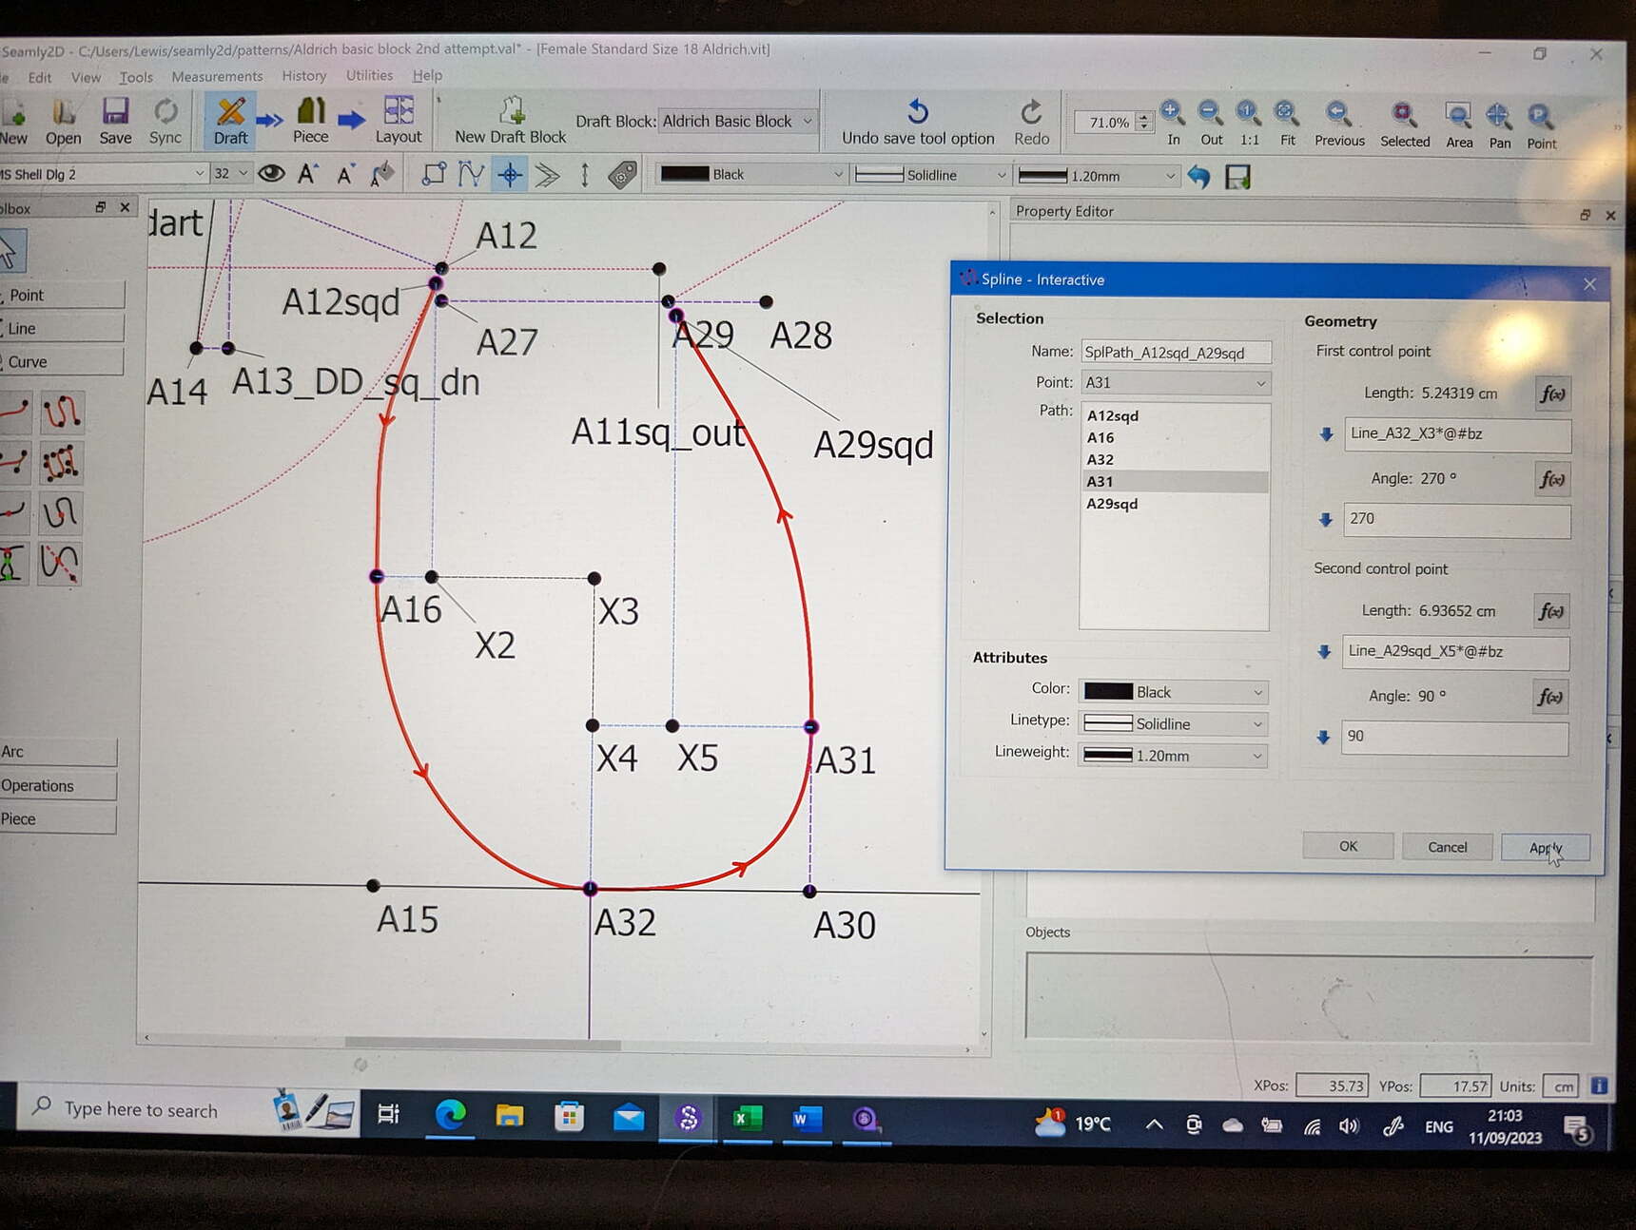Open the Point dropdown showing A31
The width and height of the screenshot is (1636, 1230).
pos(1176,382)
